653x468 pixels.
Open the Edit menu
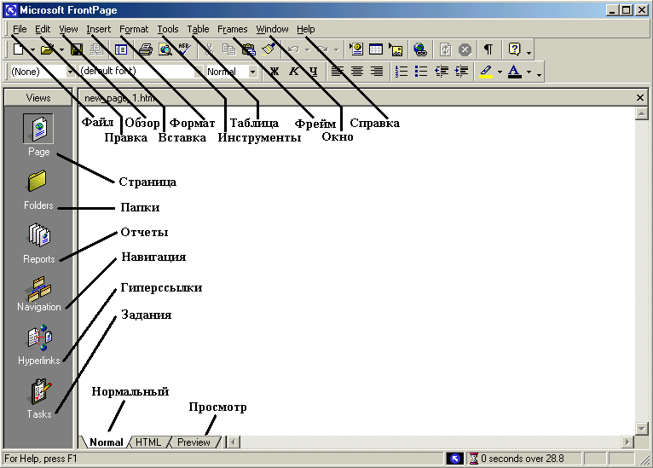coord(43,29)
